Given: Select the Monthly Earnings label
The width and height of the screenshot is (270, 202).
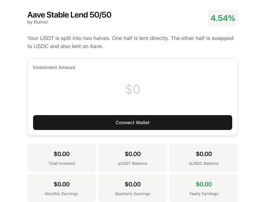Looking at the screenshot, I should click(61, 194).
